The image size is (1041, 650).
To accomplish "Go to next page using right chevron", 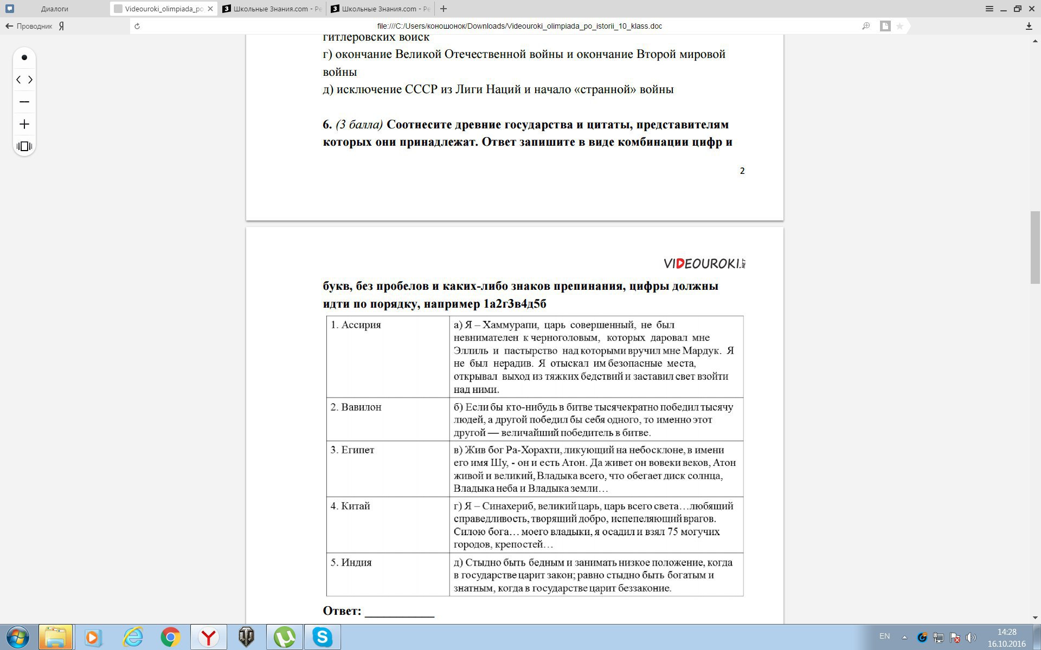I will pos(30,80).
